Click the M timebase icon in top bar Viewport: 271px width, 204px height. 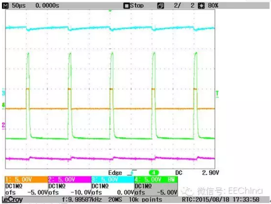point(5,5)
